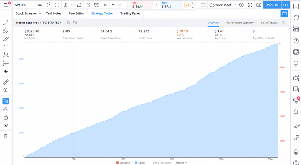Screen dimensions: 301x165
Task: Click the trash can remove drawings icon
Action: pos(6,136)
